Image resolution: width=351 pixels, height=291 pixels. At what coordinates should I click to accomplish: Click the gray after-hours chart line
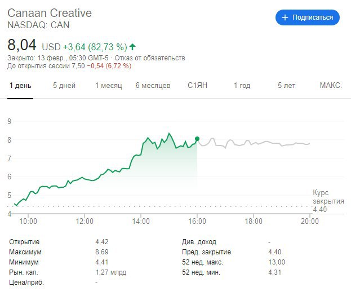(x=254, y=144)
